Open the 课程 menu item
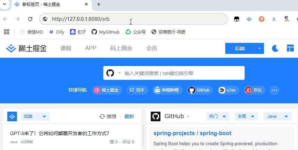 66,48
